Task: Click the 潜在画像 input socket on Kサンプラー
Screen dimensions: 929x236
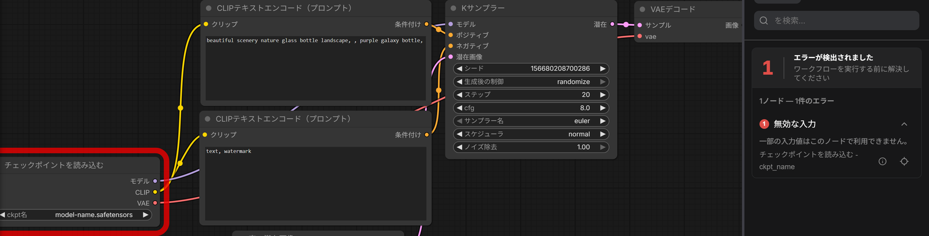Action: click(451, 57)
